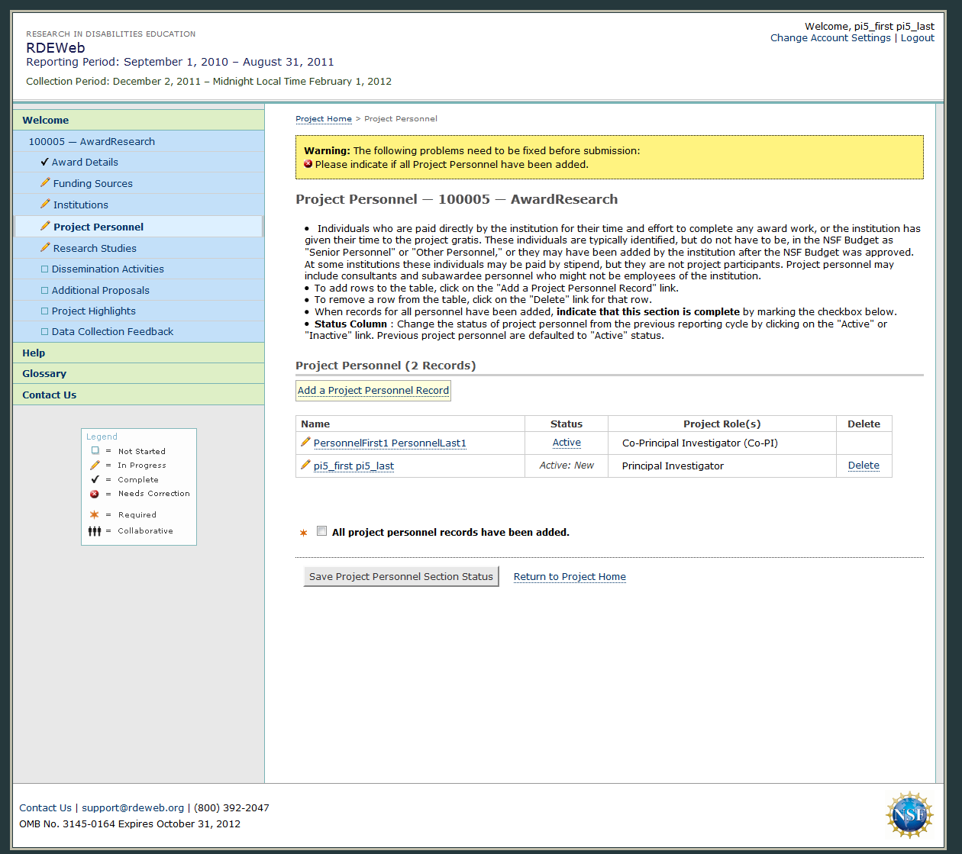The width and height of the screenshot is (962, 854).
Task: Toggle the Active status for PersonnelFirst1 PersonnelLast1
Action: tap(567, 443)
